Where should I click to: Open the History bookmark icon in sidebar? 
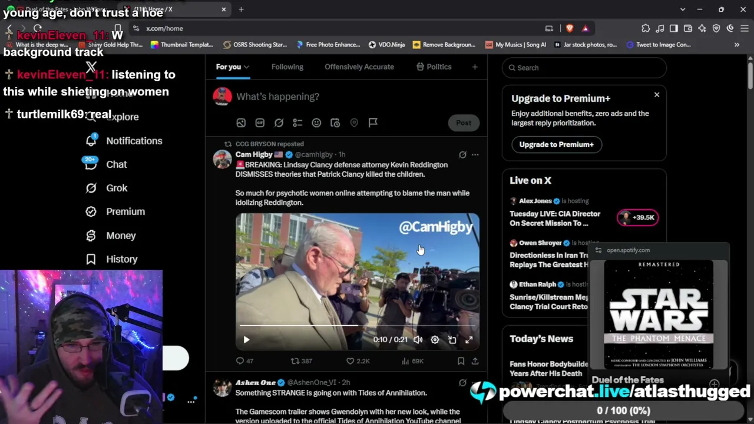pos(91,259)
